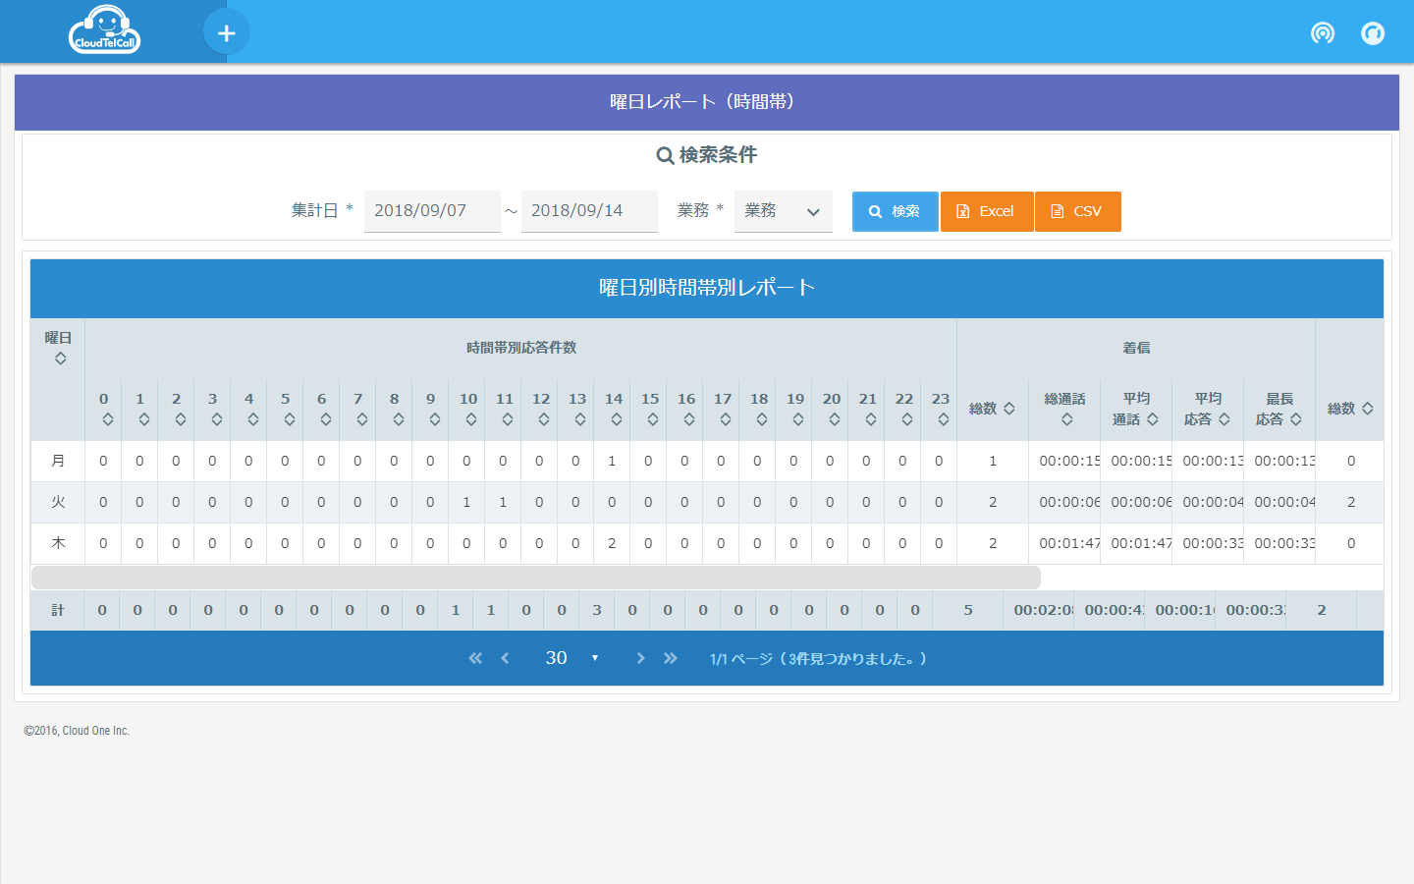Viewport: 1414px width, 884px height.
Task: Sort by 最長応答 column
Action: click(1296, 419)
